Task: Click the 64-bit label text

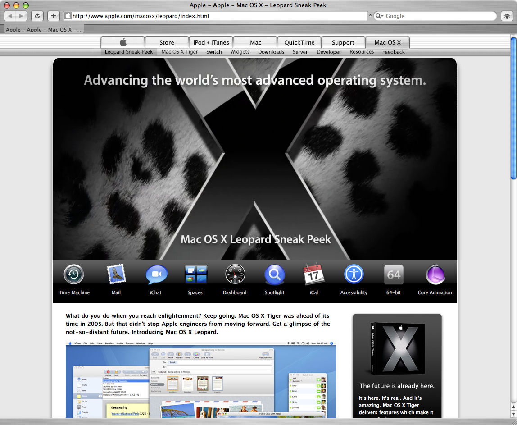Action: pos(394,292)
